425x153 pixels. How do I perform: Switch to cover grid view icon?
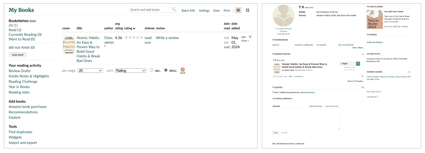pos(248,10)
